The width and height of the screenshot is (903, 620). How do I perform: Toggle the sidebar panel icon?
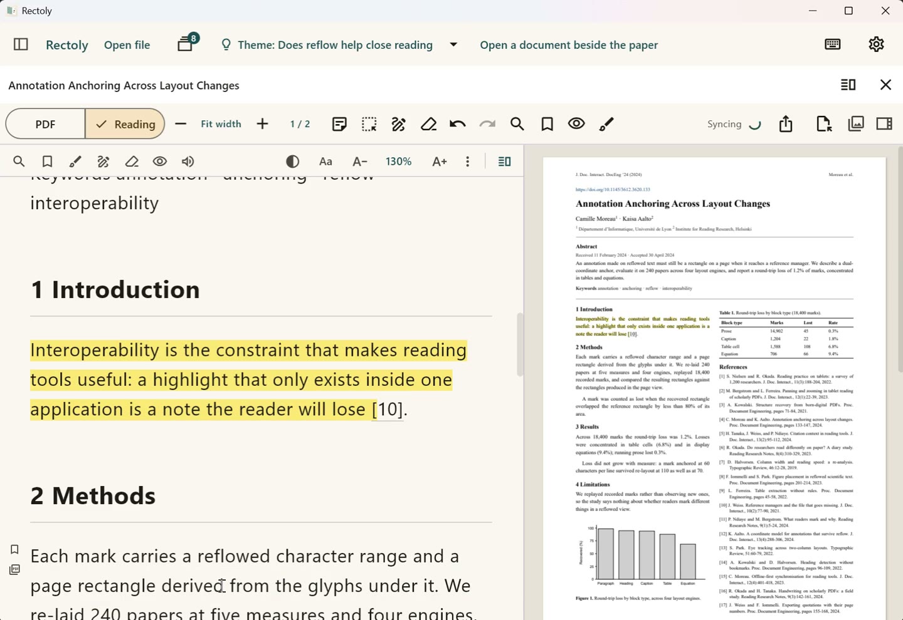click(x=21, y=44)
